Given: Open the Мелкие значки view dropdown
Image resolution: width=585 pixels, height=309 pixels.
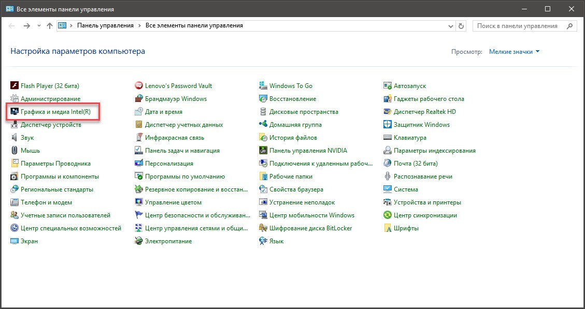Looking at the screenshot, I should (x=514, y=52).
